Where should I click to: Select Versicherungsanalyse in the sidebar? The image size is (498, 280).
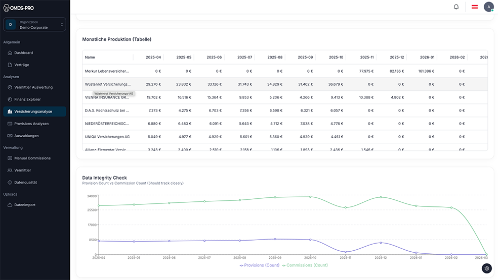click(x=34, y=111)
